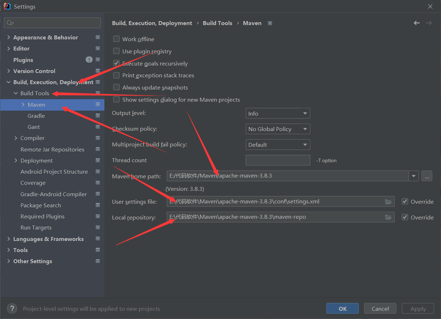Viewport: 441px width, 319px height.
Task: Open Run Targets settings
Action: [36, 227]
